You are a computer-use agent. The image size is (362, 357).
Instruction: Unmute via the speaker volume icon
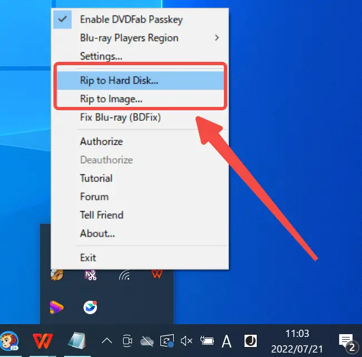click(187, 341)
